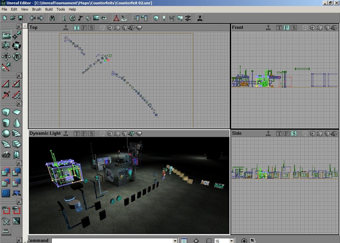Image resolution: width=340 pixels, height=243 pixels.
Task: Select the Vertex Editing tool
Action: (x=17, y=36)
